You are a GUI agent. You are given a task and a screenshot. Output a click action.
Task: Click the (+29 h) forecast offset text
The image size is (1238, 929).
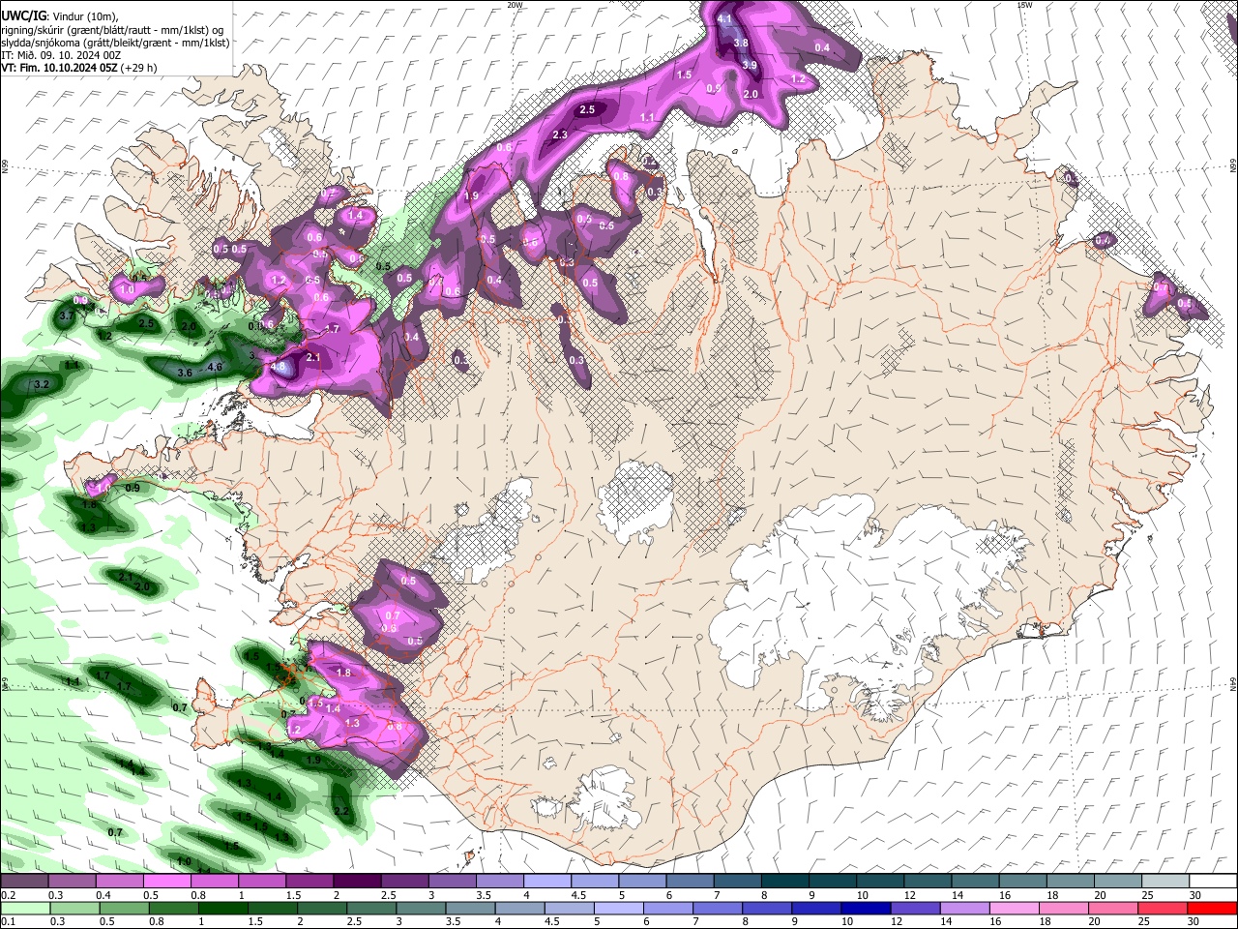tap(136, 68)
